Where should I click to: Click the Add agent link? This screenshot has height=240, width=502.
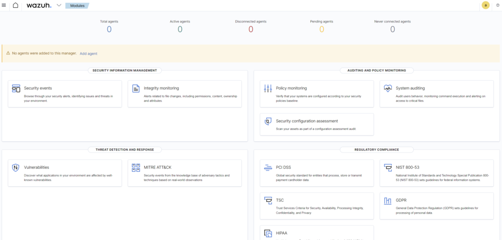coord(88,53)
